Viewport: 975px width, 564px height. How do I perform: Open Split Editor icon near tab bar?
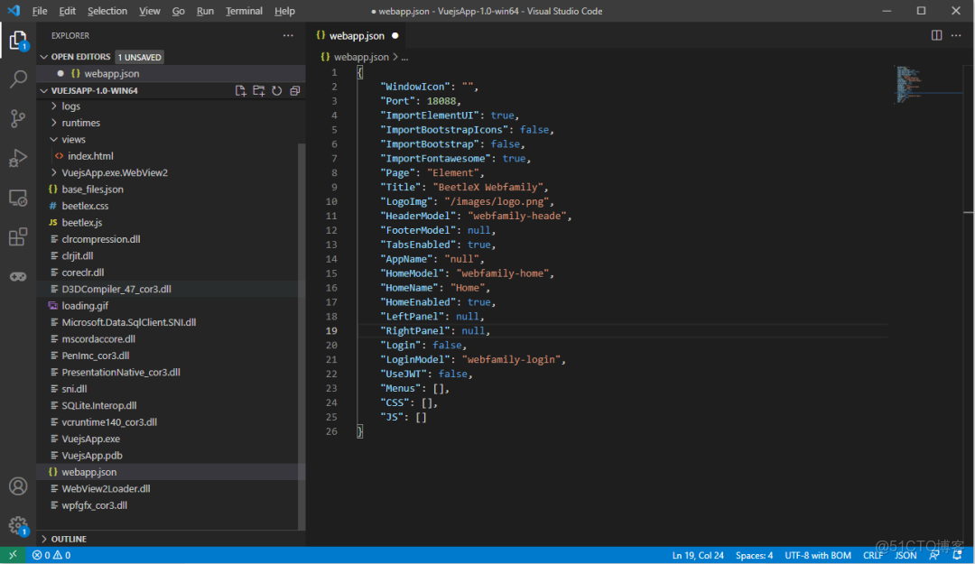click(x=936, y=35)
